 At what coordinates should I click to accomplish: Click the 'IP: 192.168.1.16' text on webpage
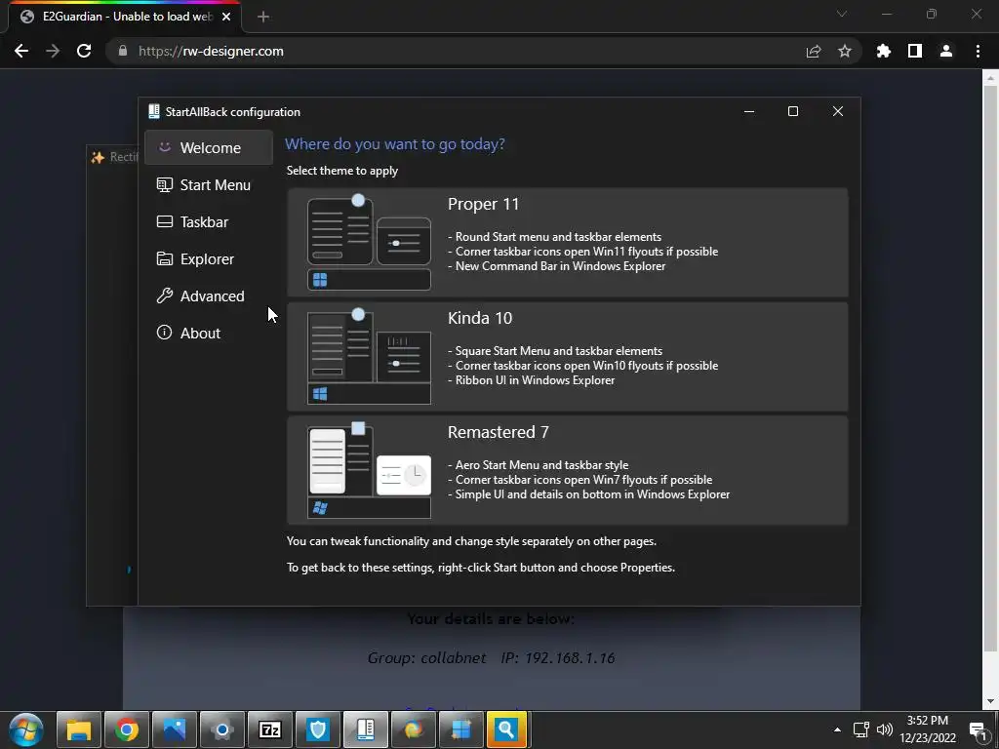[x=558, y=658]
